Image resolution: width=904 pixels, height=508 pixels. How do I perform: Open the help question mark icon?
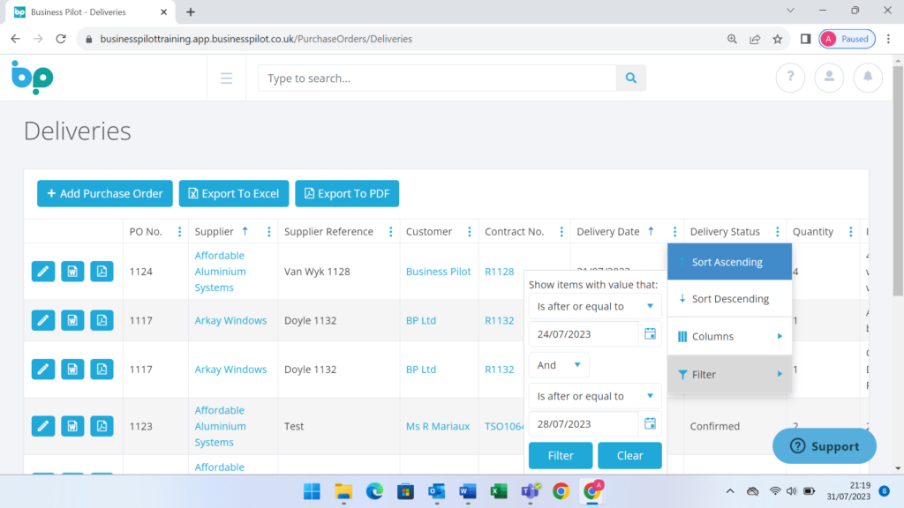tap(790, 78)
